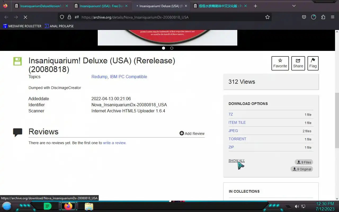Click the identifier Nova_InsaniquariumDx-20080818_USA text
This screenshot has width=339, height=212.
point(129,105)
